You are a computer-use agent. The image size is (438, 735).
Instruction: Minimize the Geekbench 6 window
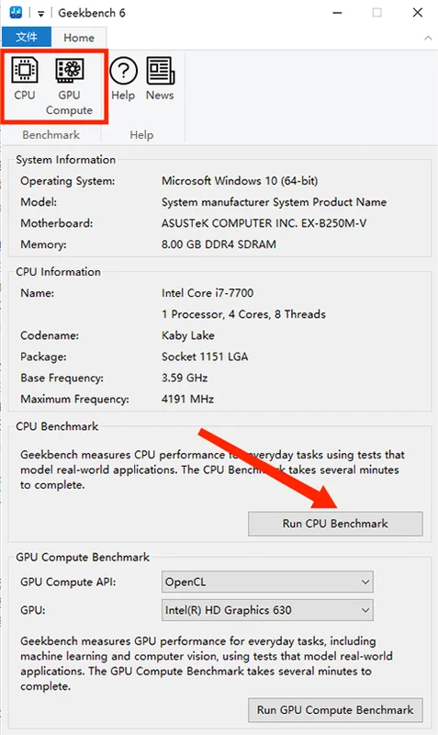(337, 13)
